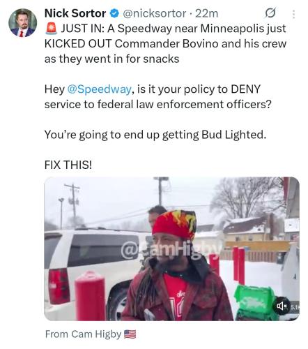Open Nick Sortor's profile avatar

pyautogui.click(x=22, y=23)
